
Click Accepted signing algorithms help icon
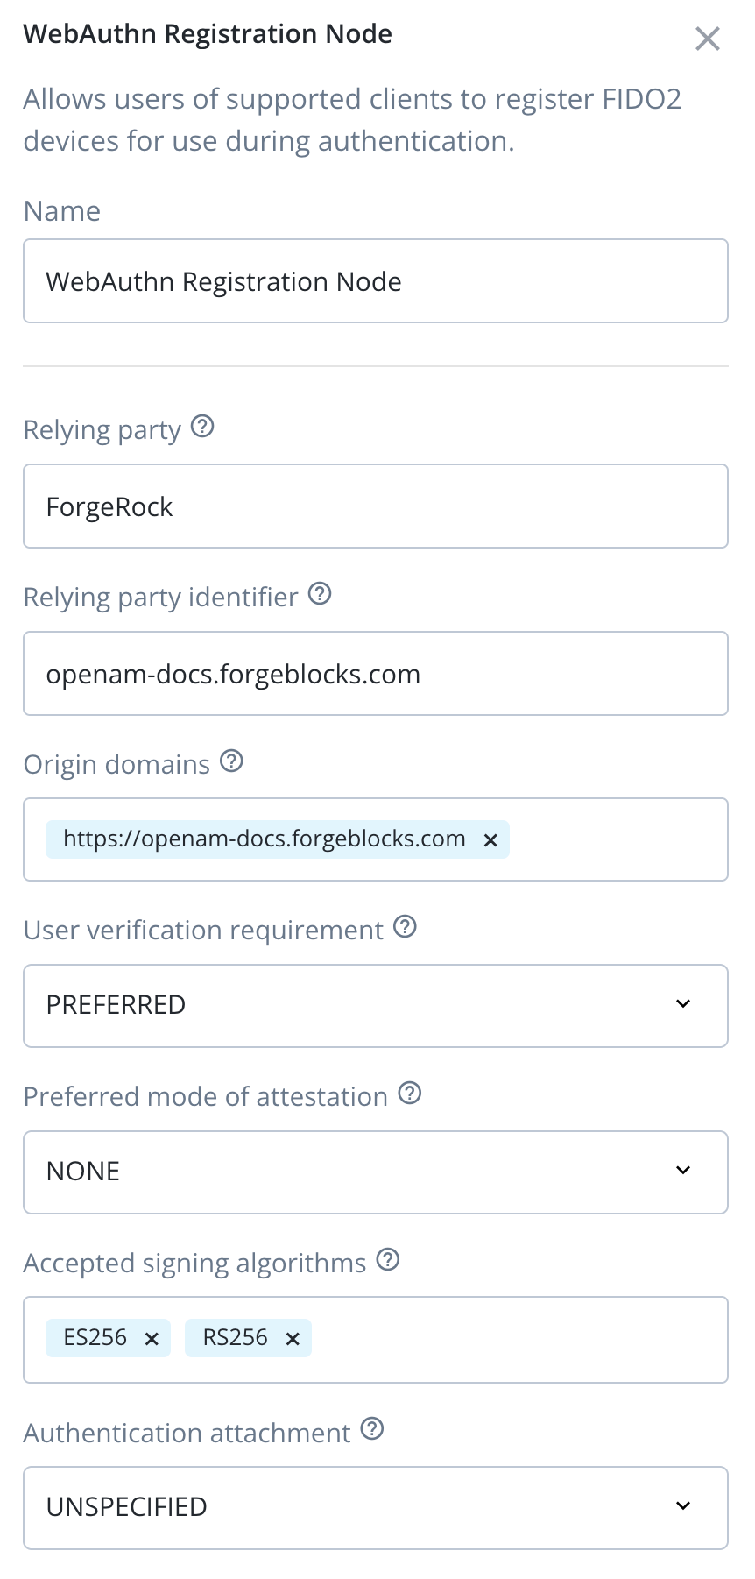click(388, 1260)
